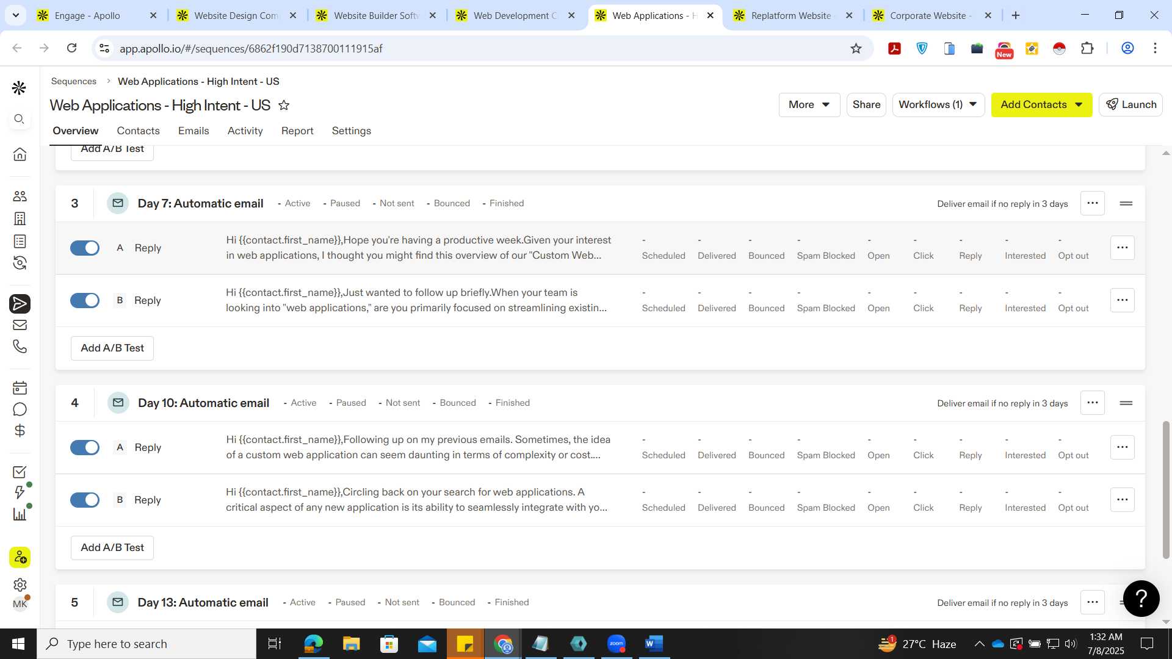
Task: Open Day 7 variant B options menu
Action: pos(1122,300)
